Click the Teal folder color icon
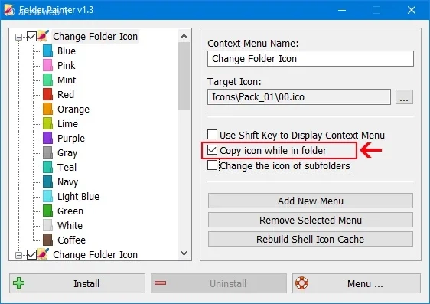 pos(47,167)
